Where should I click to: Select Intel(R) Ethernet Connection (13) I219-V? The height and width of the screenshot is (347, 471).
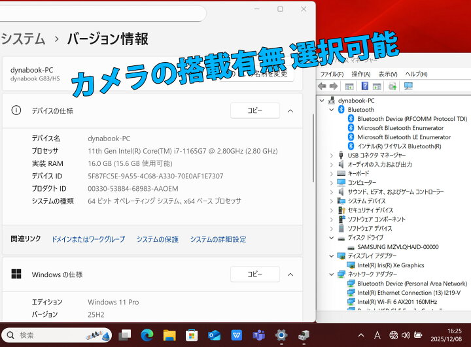(x=408, y=293)
